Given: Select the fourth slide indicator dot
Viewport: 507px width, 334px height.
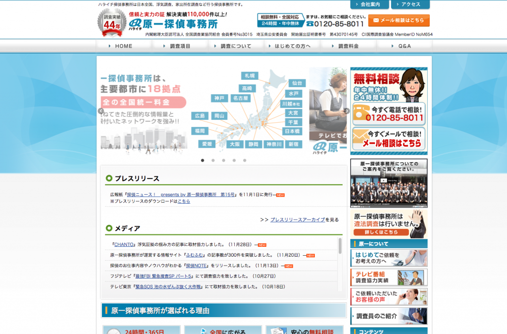Looking at the screenshot, I should (234, 160).
